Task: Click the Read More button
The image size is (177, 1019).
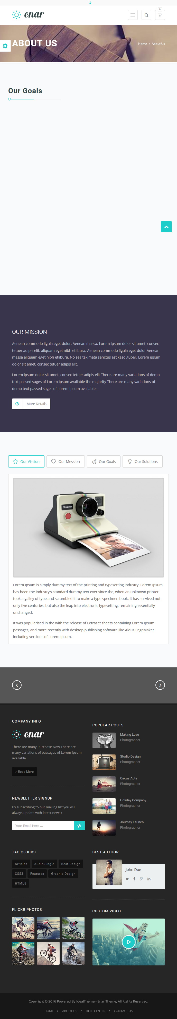Action: 24,771
